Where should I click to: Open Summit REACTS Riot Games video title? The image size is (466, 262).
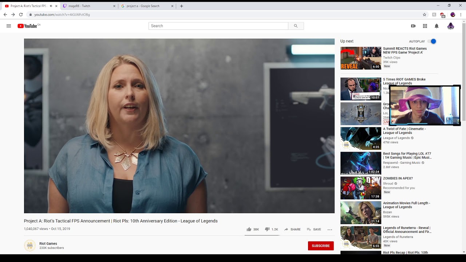(x=405, y=51)
